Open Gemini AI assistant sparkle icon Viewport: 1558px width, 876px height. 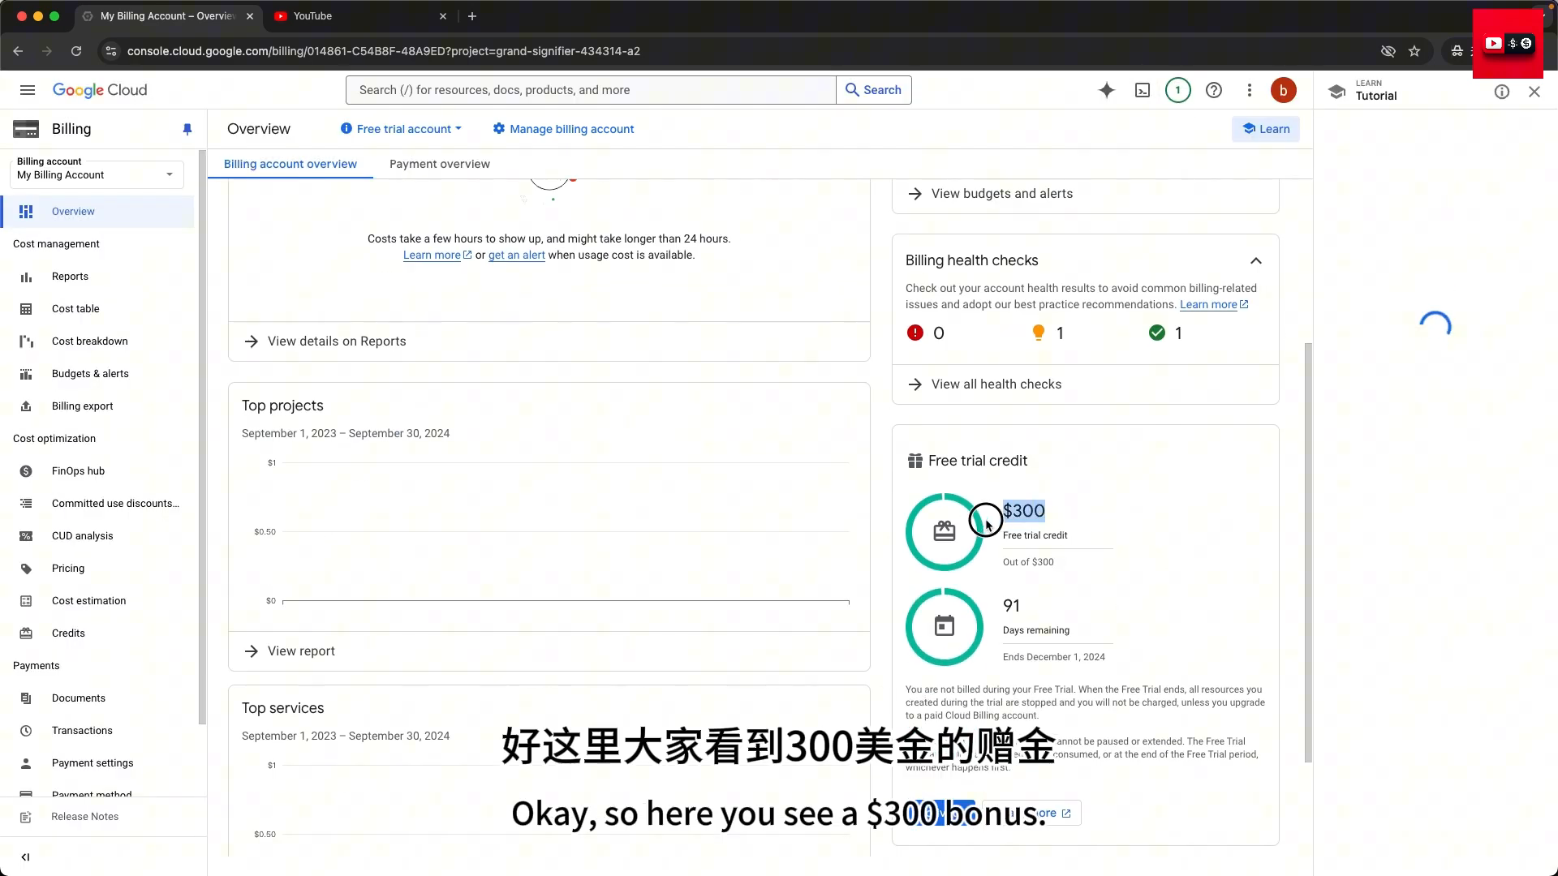click(x=1107, y=90)
